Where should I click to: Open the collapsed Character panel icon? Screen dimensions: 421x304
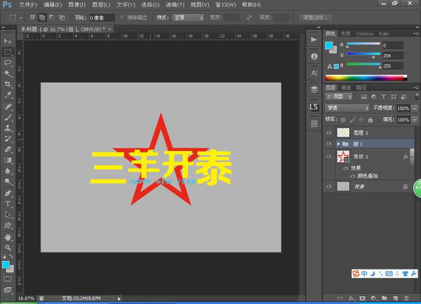(x=314, y=73)
